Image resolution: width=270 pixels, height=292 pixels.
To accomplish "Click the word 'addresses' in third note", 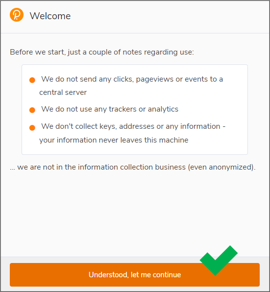I will click(137, 126).
